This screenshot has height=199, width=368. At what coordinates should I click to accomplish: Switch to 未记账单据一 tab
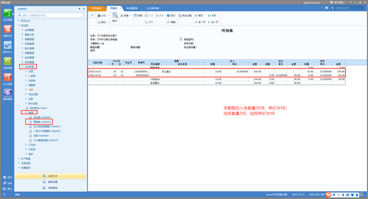(154, 8)
